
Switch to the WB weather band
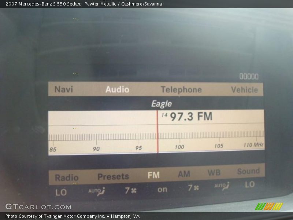214,173
